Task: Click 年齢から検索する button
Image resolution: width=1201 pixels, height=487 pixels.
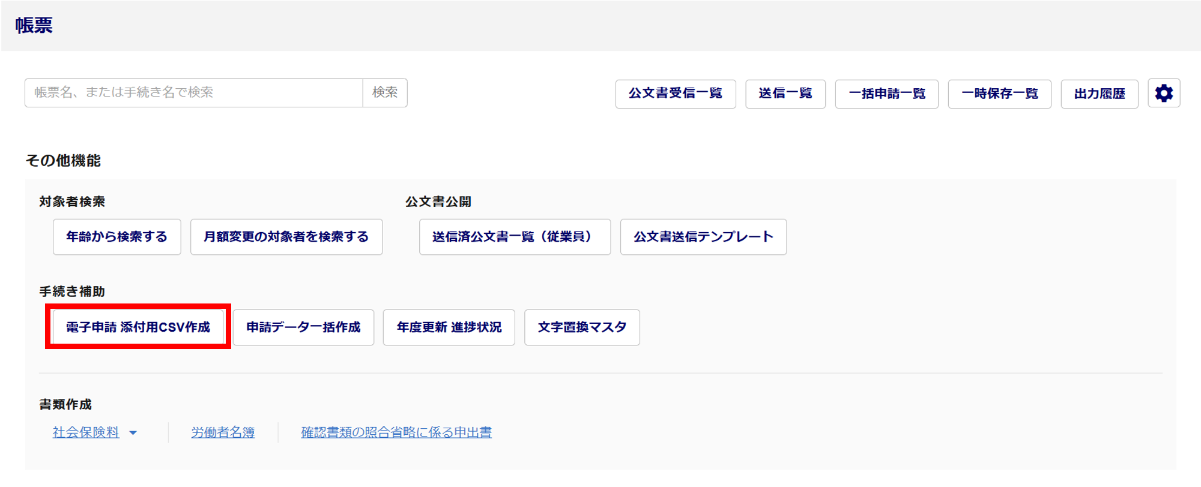Action: pyautogui.click(x=116, y=237)
